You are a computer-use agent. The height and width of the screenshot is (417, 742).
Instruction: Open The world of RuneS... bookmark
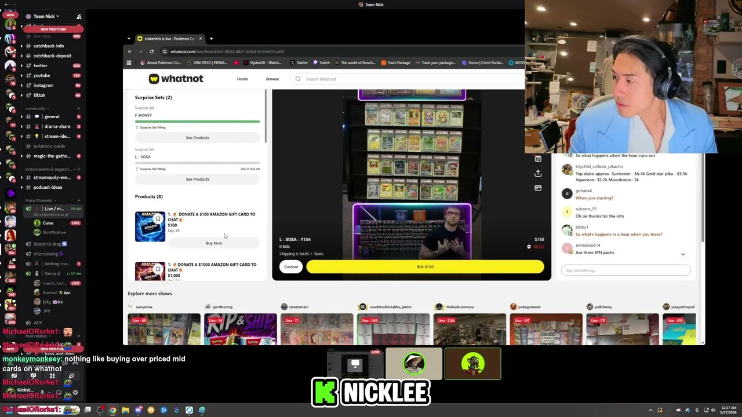pyautogui.click(x=355, y=63)
